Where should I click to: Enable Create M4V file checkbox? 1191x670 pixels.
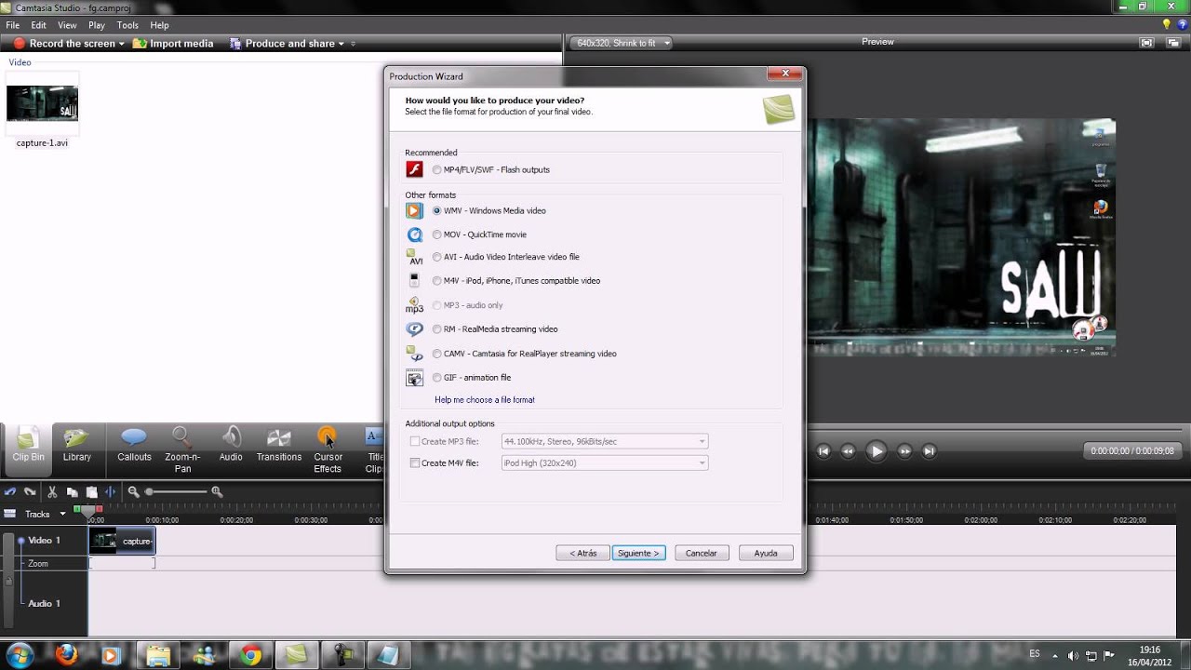point(415,462)
